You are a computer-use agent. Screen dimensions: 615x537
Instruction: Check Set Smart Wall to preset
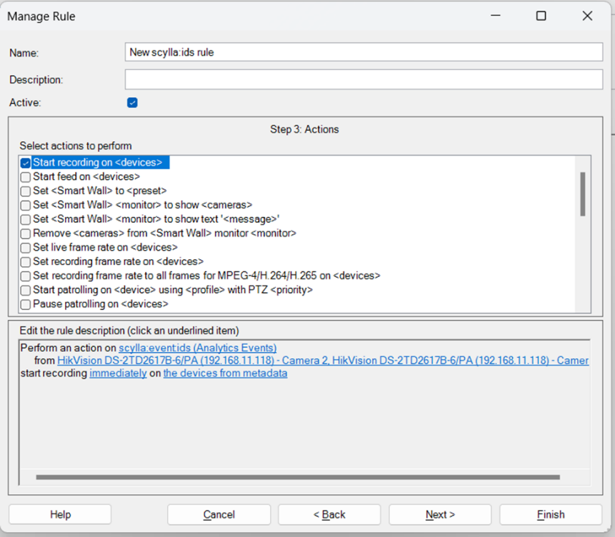[x=26, y=191]
